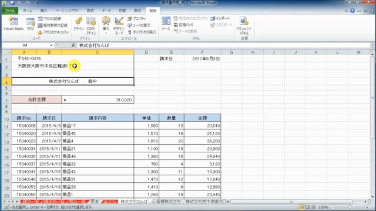The image size is (376, 211).
Task: Click the Save icon in quick access toolbar
Action: tap(12, 3)
